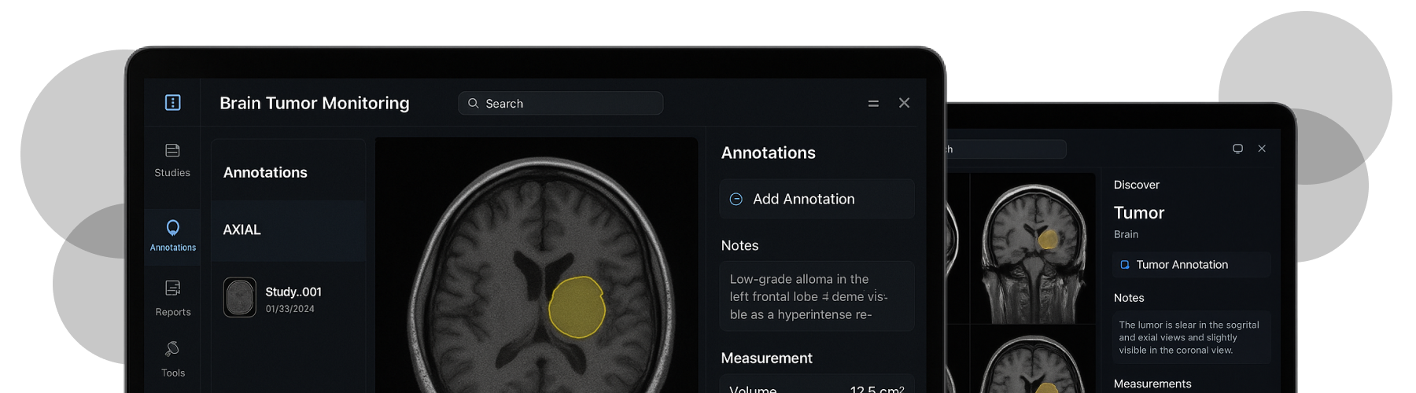Click the circle icon beside Add Annotation
The image size is (1416, 393).
click(x=736, y=200)
